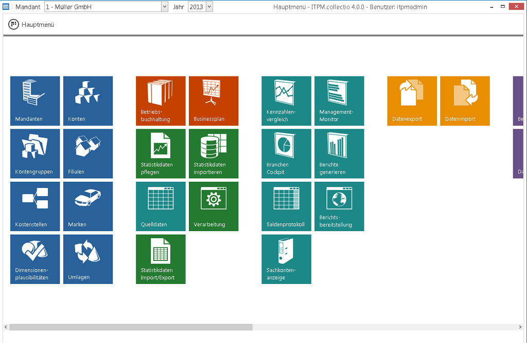Screen dimensions: 527x343
Task: Open the Betriebsbuchhaltung tile
Action: click(x=161, y=101)
